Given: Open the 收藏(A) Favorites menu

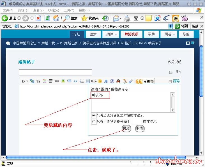Looking at the screenshot, I should pos(54,10).
